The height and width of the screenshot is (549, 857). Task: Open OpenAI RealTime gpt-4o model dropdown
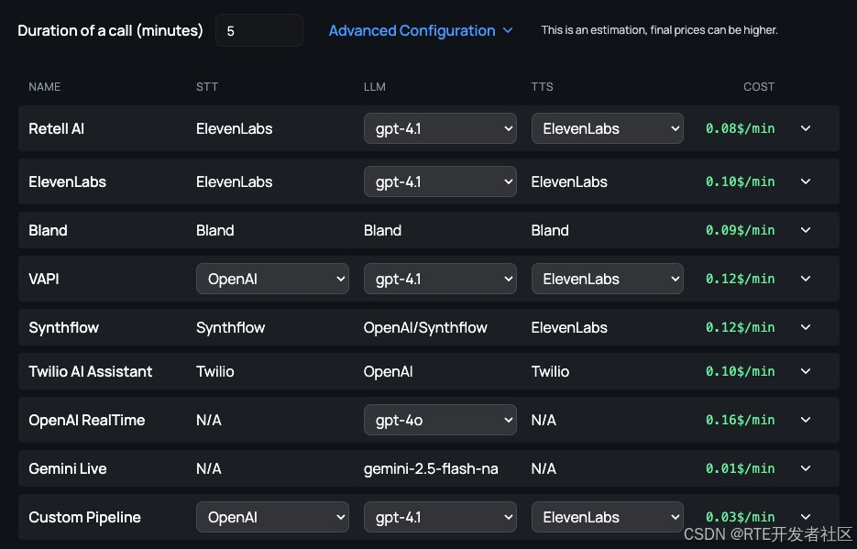click(x=440, y=420)
